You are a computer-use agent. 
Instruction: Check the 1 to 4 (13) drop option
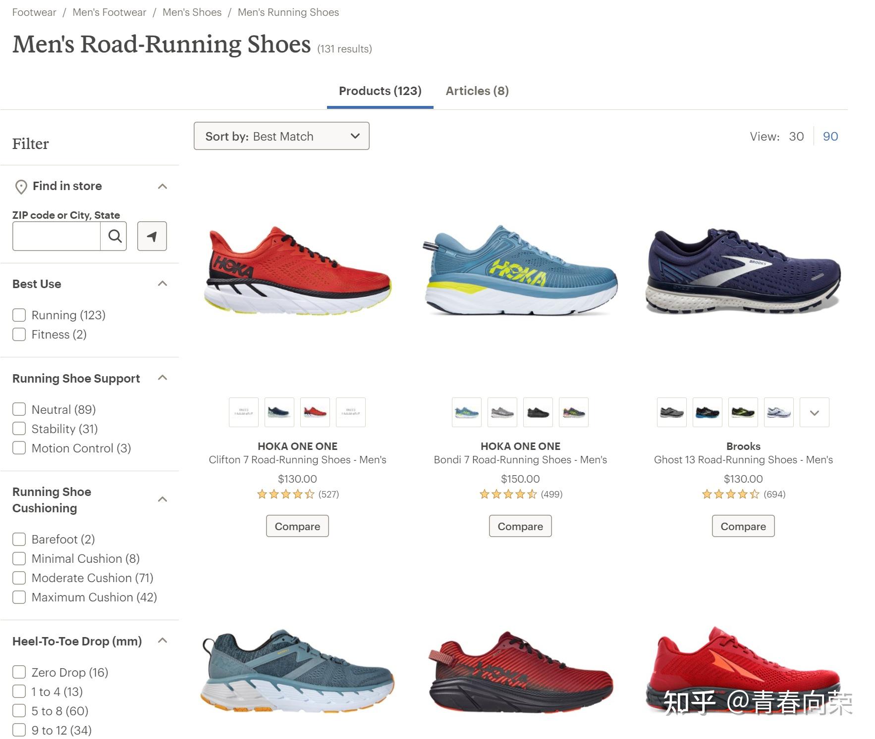tap(19, 691)
